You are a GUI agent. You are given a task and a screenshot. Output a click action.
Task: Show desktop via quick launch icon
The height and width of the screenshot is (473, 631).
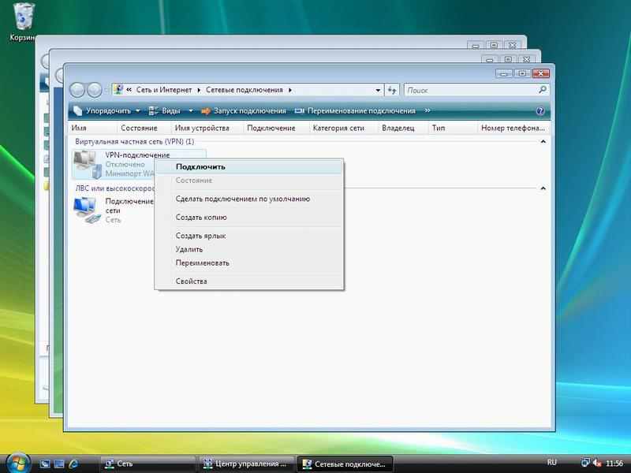tap(45, 464)
